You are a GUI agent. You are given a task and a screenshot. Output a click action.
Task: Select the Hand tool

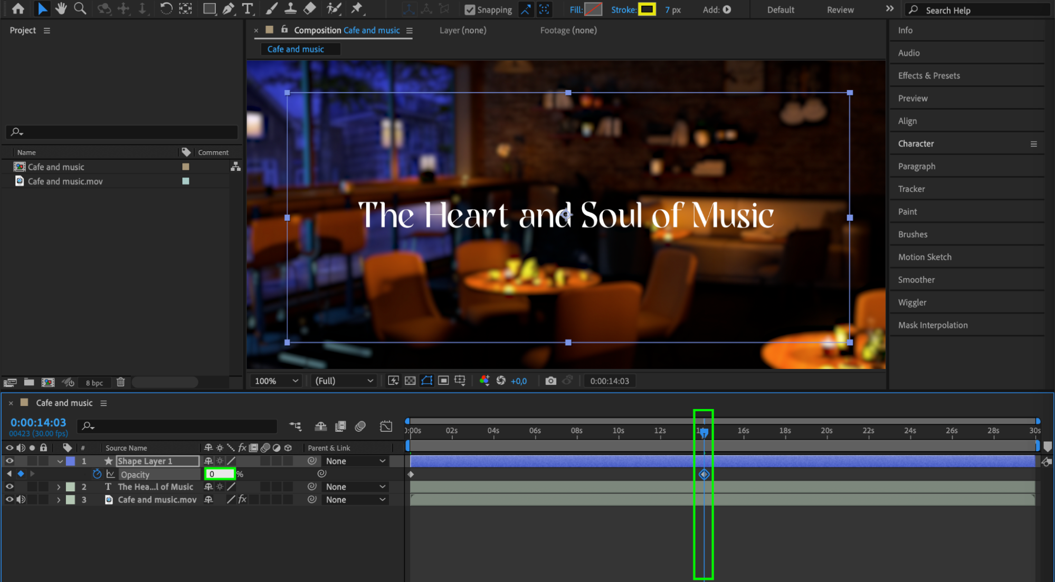pyautogui.click(x=61, y=8)
